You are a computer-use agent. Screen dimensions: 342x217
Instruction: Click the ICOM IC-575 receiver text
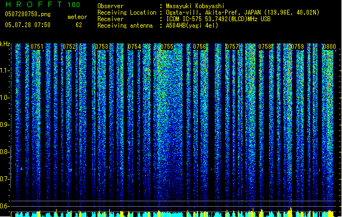[x=219, y=19]
